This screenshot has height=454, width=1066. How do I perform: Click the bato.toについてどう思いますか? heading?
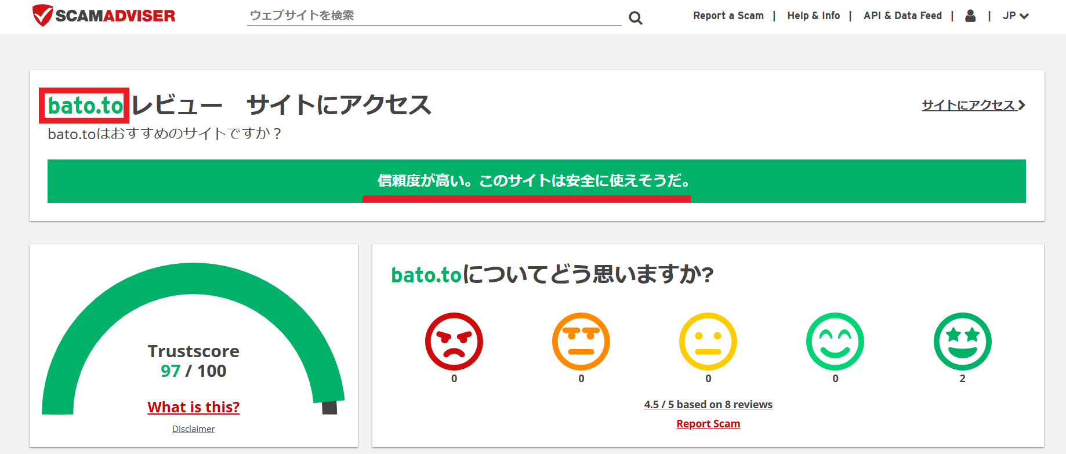click(552, 274)
